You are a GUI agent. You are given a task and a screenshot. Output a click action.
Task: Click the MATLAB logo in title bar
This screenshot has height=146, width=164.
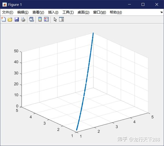(x=5, y=4)
